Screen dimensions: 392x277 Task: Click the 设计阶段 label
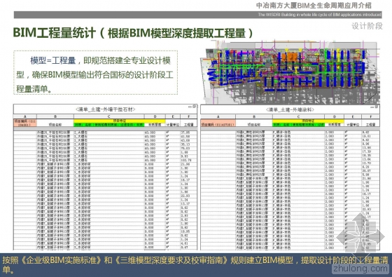pos(367,26)
